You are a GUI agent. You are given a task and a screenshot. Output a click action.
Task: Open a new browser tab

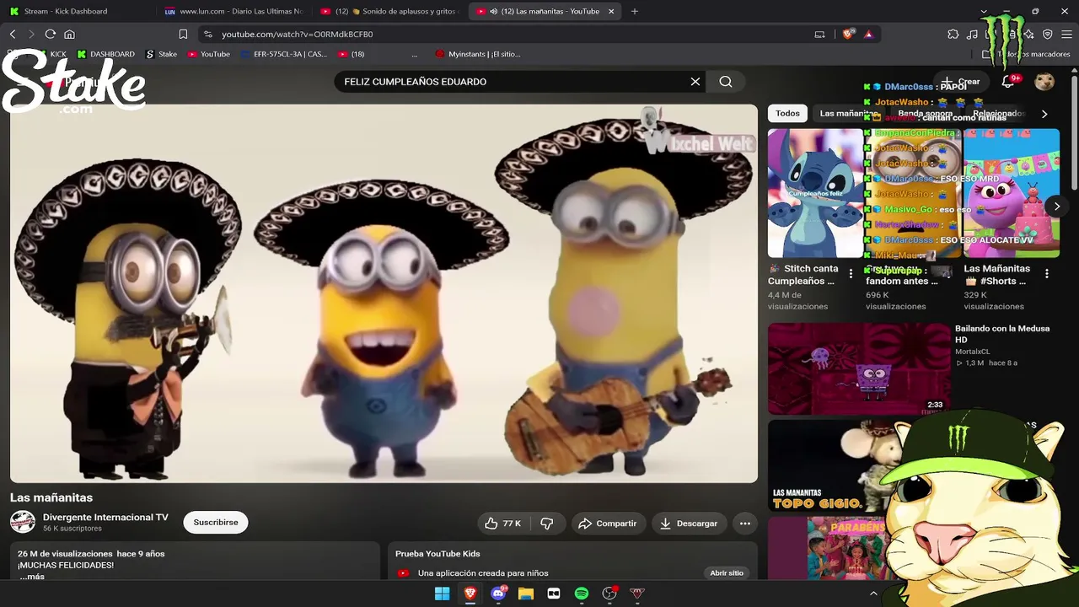coord(635,11)
